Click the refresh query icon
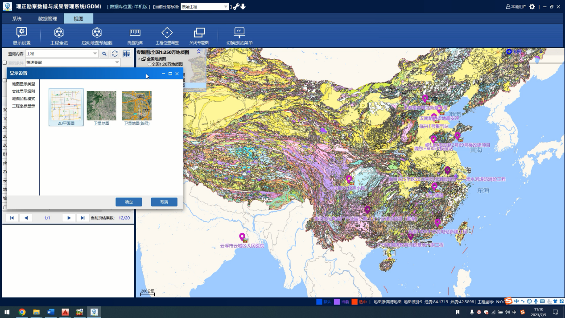 pyautogui.click(x=115, y=54)
